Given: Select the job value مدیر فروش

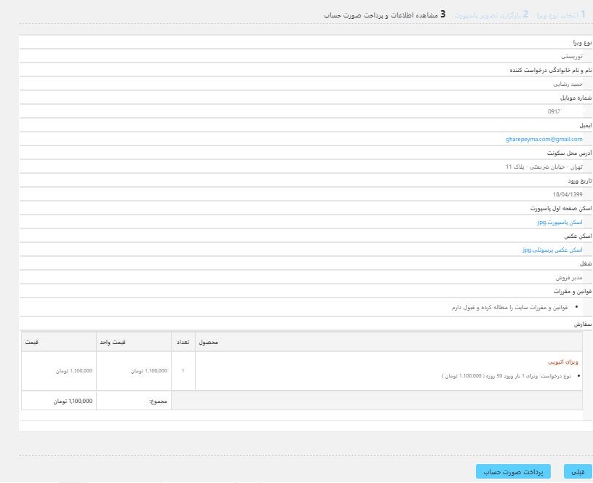Looking at the screenshot, I should 569,277.
